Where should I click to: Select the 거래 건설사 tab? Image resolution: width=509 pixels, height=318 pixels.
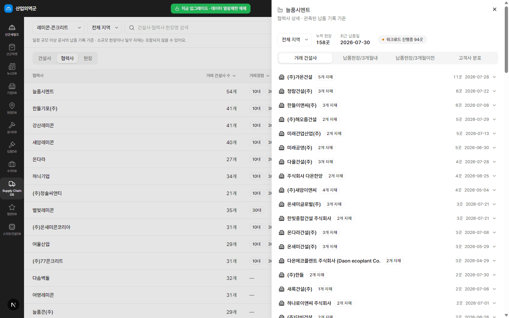[305, 58]
